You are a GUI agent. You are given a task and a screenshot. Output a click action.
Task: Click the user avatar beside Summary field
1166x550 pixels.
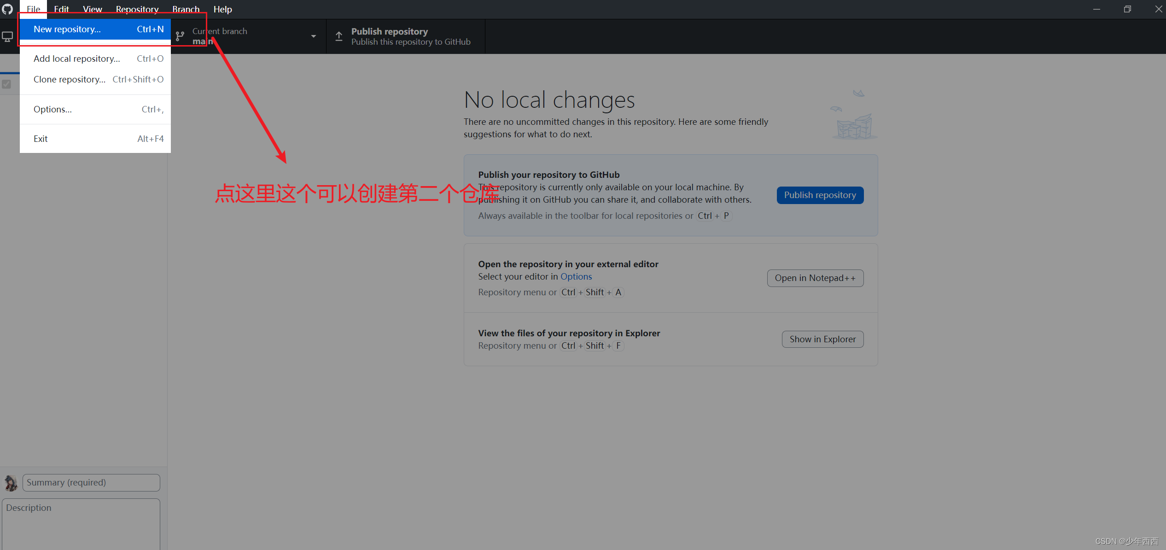point(11,483)
